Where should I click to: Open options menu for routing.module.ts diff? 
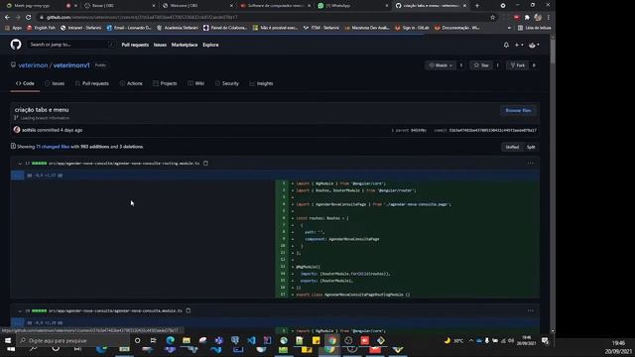pyautogui.click(x=530, y=164)
